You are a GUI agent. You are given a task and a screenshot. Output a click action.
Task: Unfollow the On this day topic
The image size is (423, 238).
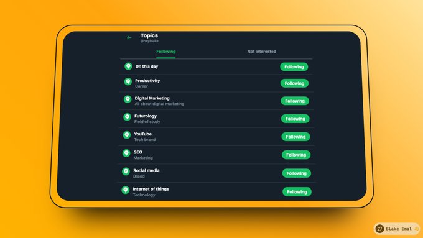point(294,67)
